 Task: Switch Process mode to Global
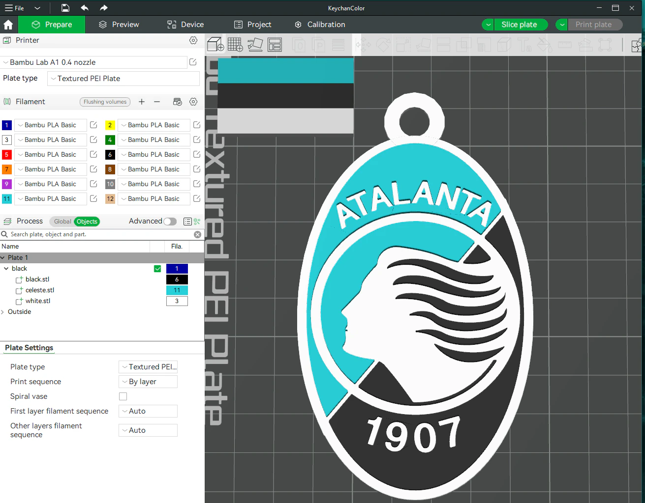coord(62,222)
